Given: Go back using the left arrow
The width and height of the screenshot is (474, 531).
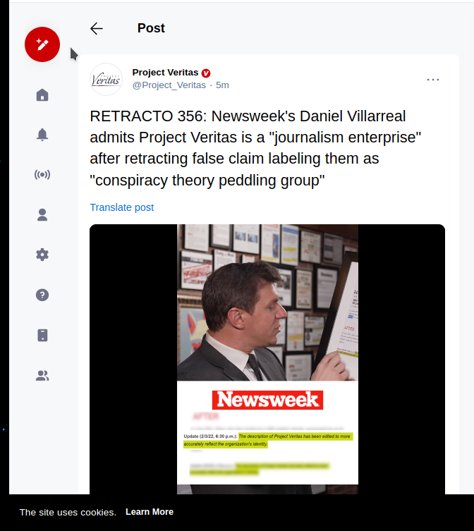Looking at the screenshot, I should coord(97,28).
